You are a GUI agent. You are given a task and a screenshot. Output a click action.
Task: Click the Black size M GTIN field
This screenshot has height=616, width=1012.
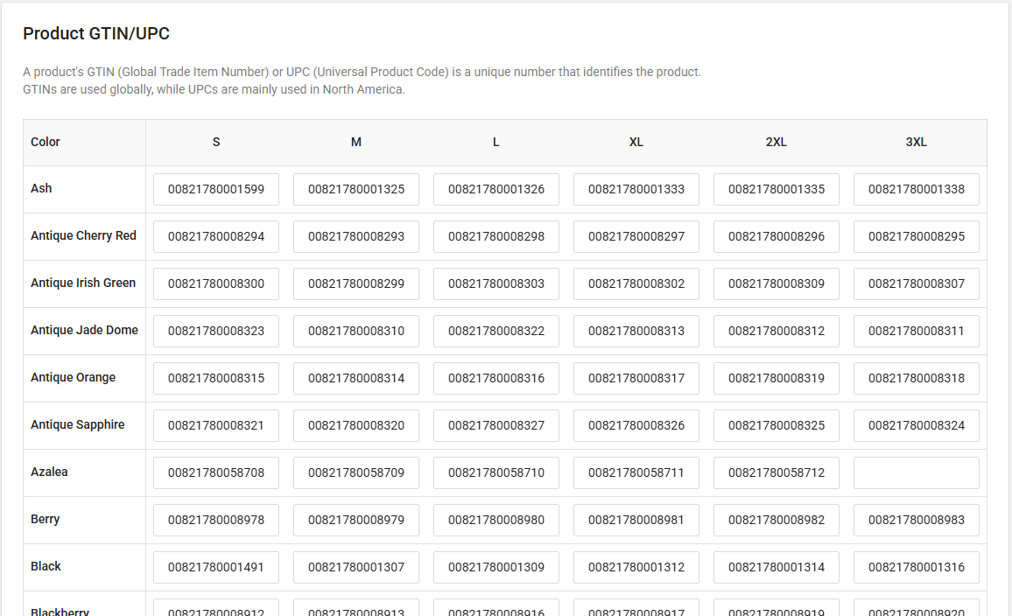(356, 567)
